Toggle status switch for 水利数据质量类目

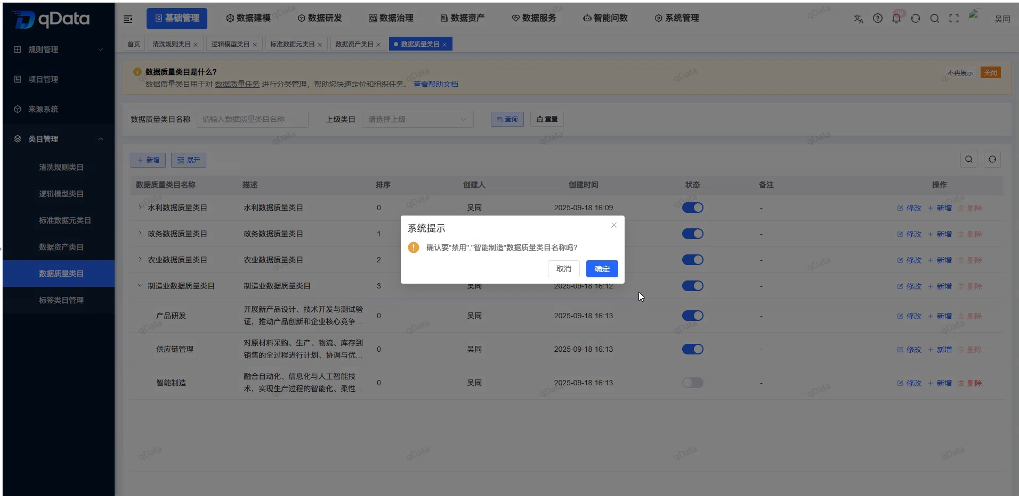click(x=693, y=208)
